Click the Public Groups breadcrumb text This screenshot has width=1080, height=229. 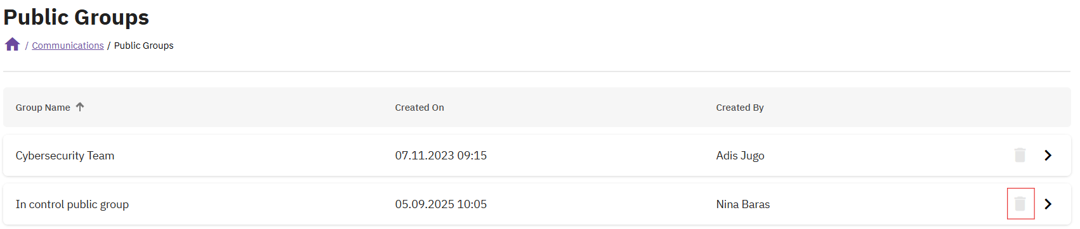(143, 46)
